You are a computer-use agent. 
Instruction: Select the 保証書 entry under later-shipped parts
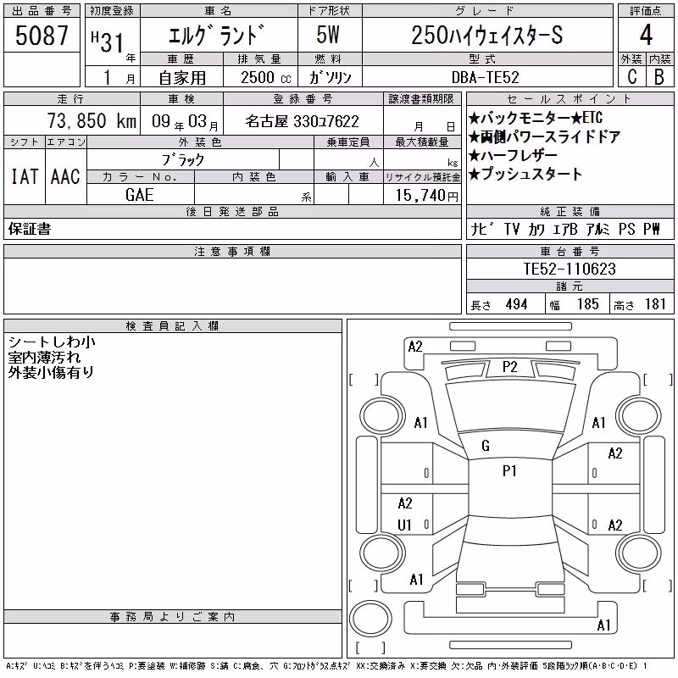click(x=30, y=229)
